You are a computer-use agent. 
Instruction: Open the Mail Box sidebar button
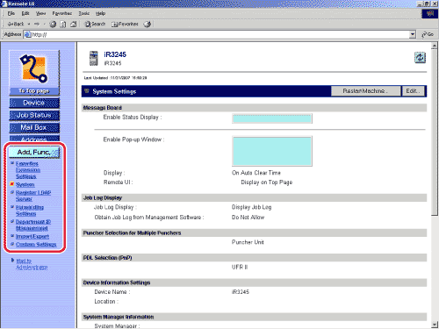[x=34, y=127]
